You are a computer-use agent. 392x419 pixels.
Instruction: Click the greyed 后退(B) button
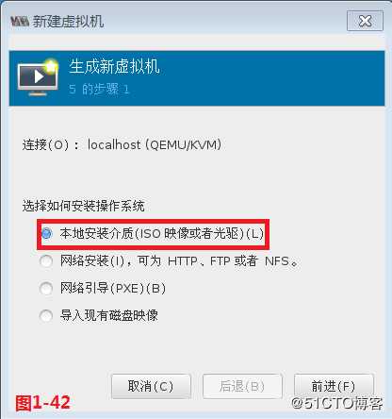tap(242, 386)
